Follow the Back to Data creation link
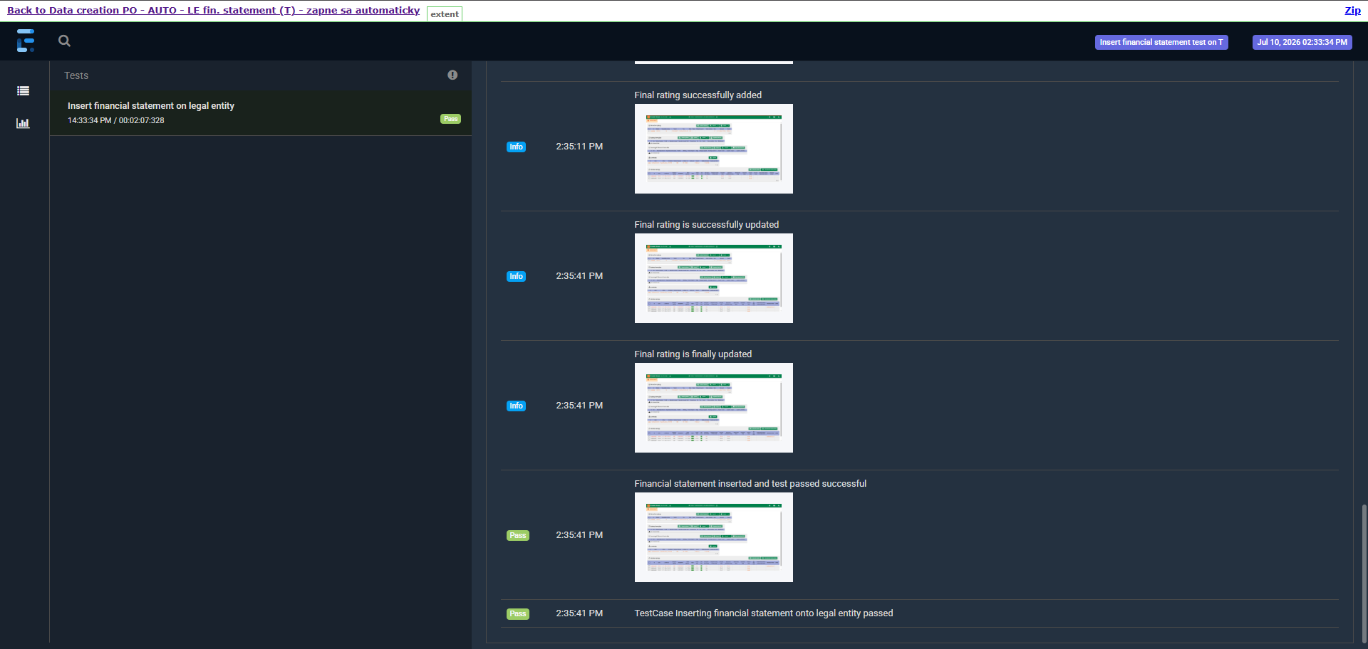Screen dimensions: 1368x649 pos(214,10)
